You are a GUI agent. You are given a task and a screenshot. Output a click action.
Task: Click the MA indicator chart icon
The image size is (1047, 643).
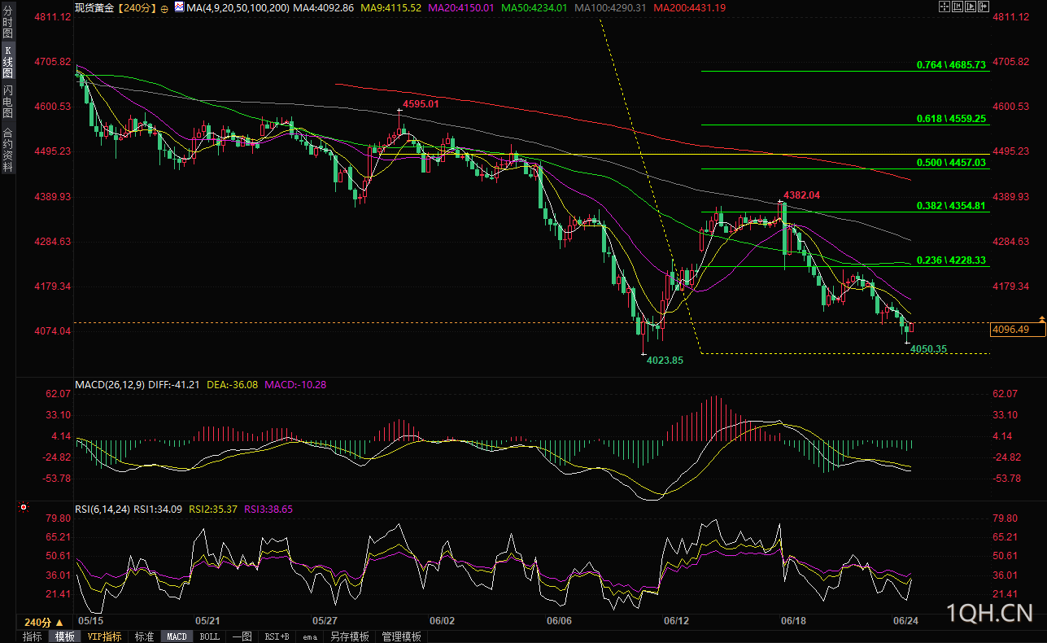click(x=179, y=7)
